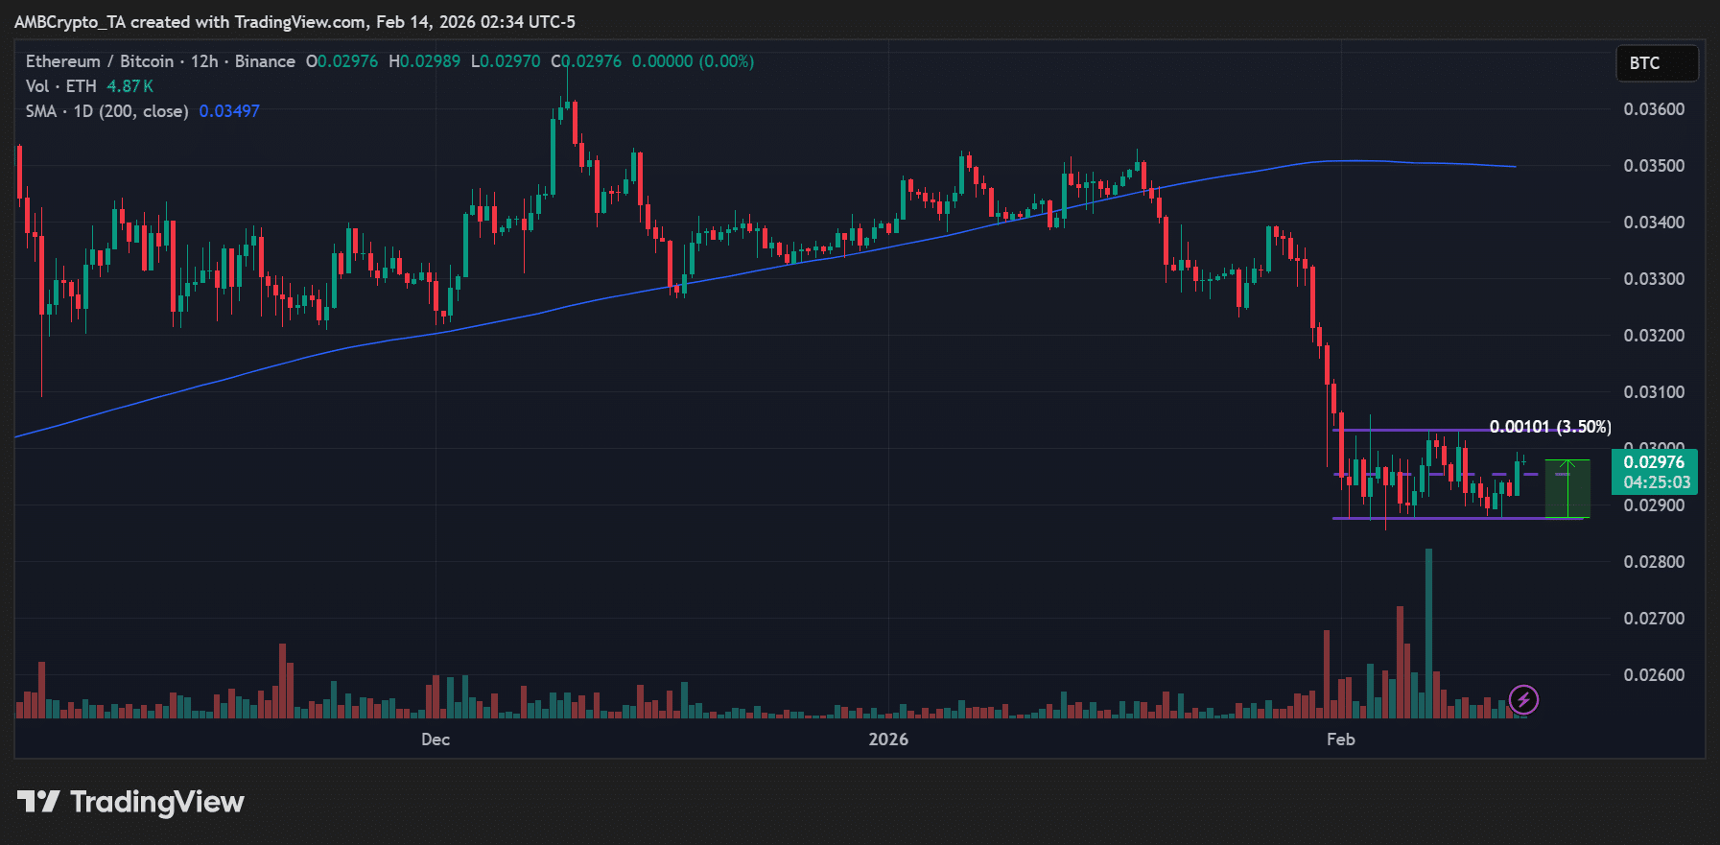Screen dimensions: 1720x845
Task: Click the 0.03300 price axis label
Action: pyautogui.click(x=1654, y=279)
